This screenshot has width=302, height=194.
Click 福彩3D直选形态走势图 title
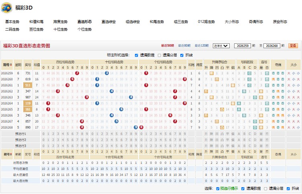(x=27, y=46)
